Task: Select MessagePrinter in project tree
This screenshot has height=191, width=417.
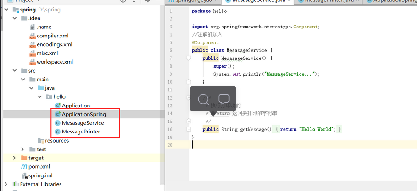Action: [x=81, y=132]
